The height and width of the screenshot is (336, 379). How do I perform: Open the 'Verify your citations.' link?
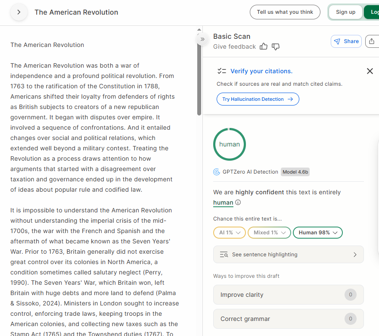point(261,71)
